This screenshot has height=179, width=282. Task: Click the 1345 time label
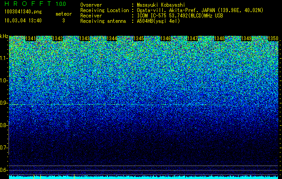pos(139,38)
